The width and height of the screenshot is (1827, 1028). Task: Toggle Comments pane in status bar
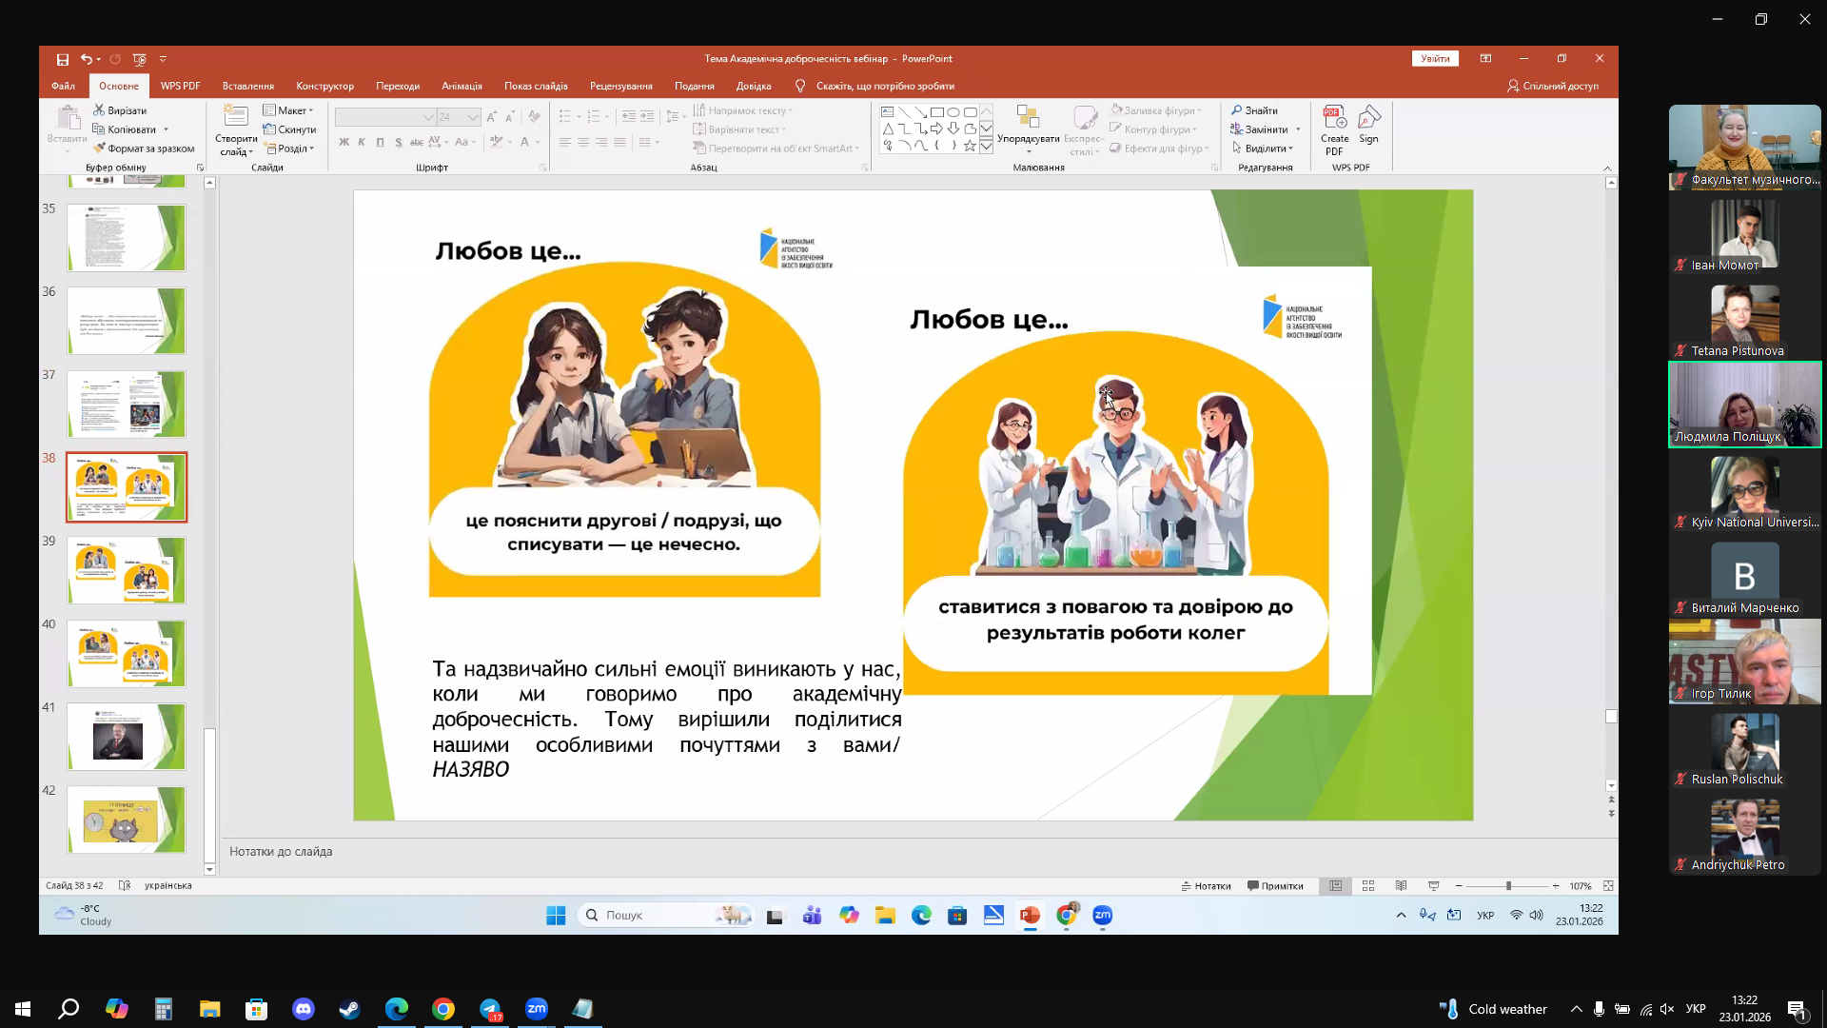(1275, 886)
